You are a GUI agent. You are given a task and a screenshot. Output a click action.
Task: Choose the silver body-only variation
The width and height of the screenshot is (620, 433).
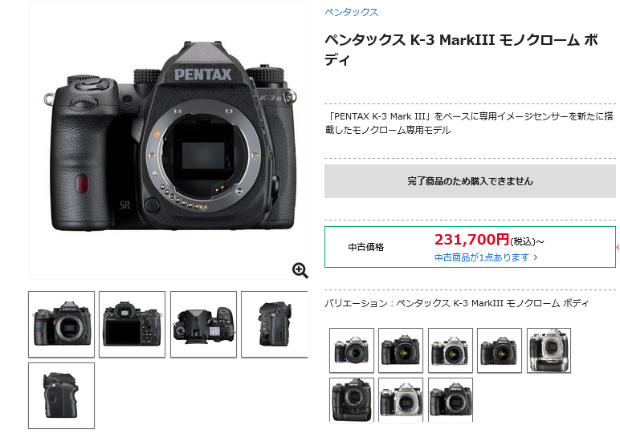point(401,400)
